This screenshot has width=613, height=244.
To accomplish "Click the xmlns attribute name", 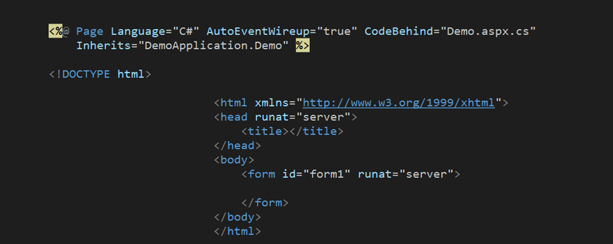I will point(272,103).
